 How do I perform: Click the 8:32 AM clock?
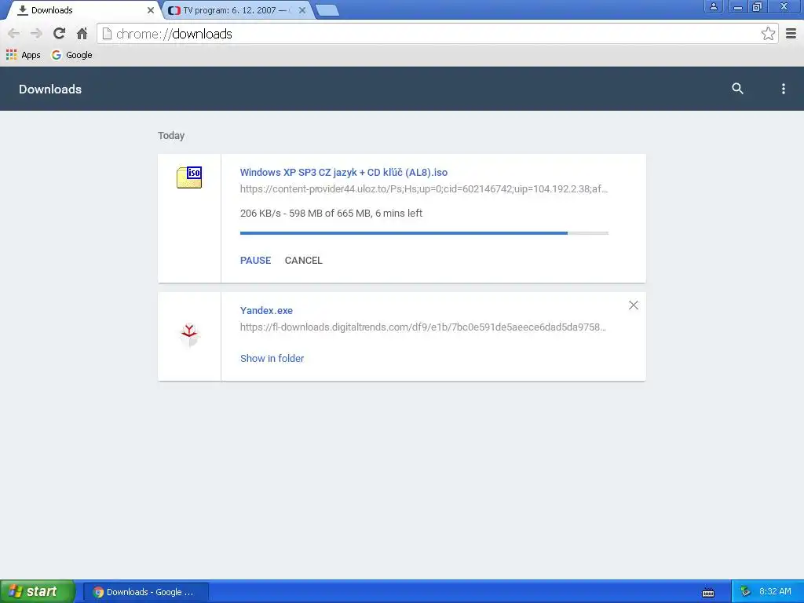(775, 592)
